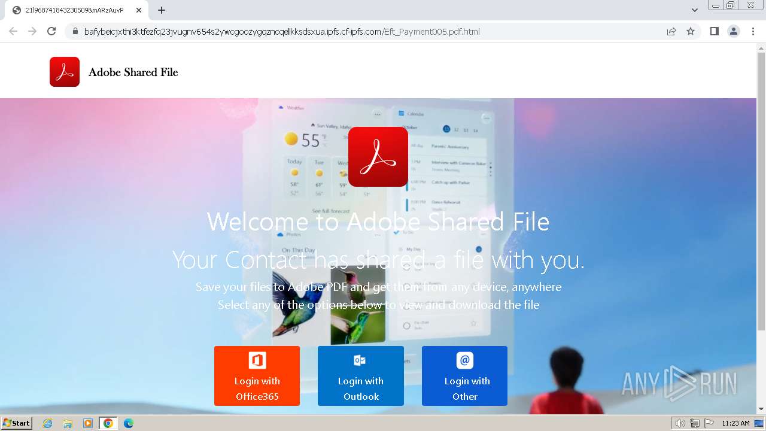Click the Office365 logo icon

(257, 360)
